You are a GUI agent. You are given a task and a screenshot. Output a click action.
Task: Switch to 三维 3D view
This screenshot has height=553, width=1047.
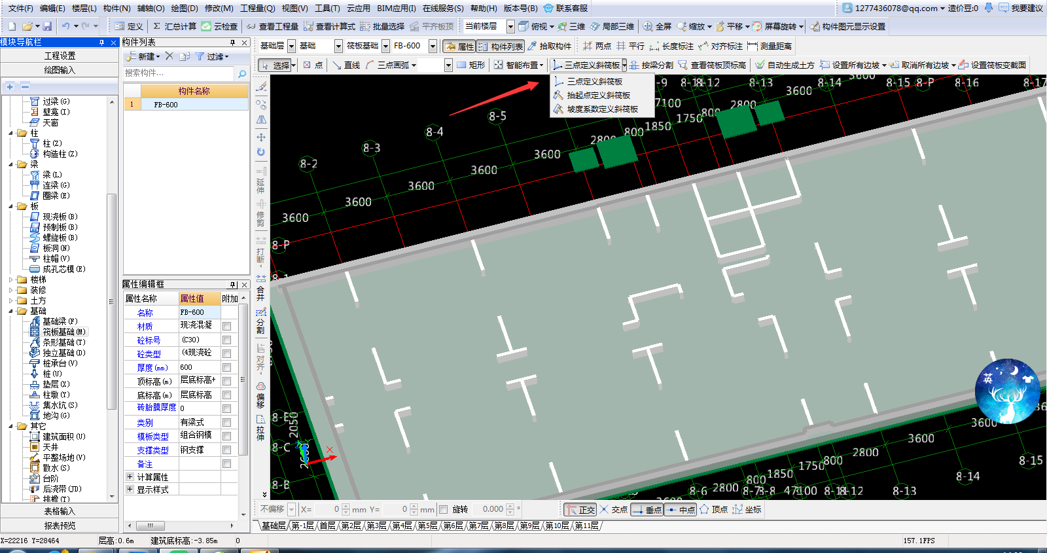pyautogui.click(x=571, y=26)
